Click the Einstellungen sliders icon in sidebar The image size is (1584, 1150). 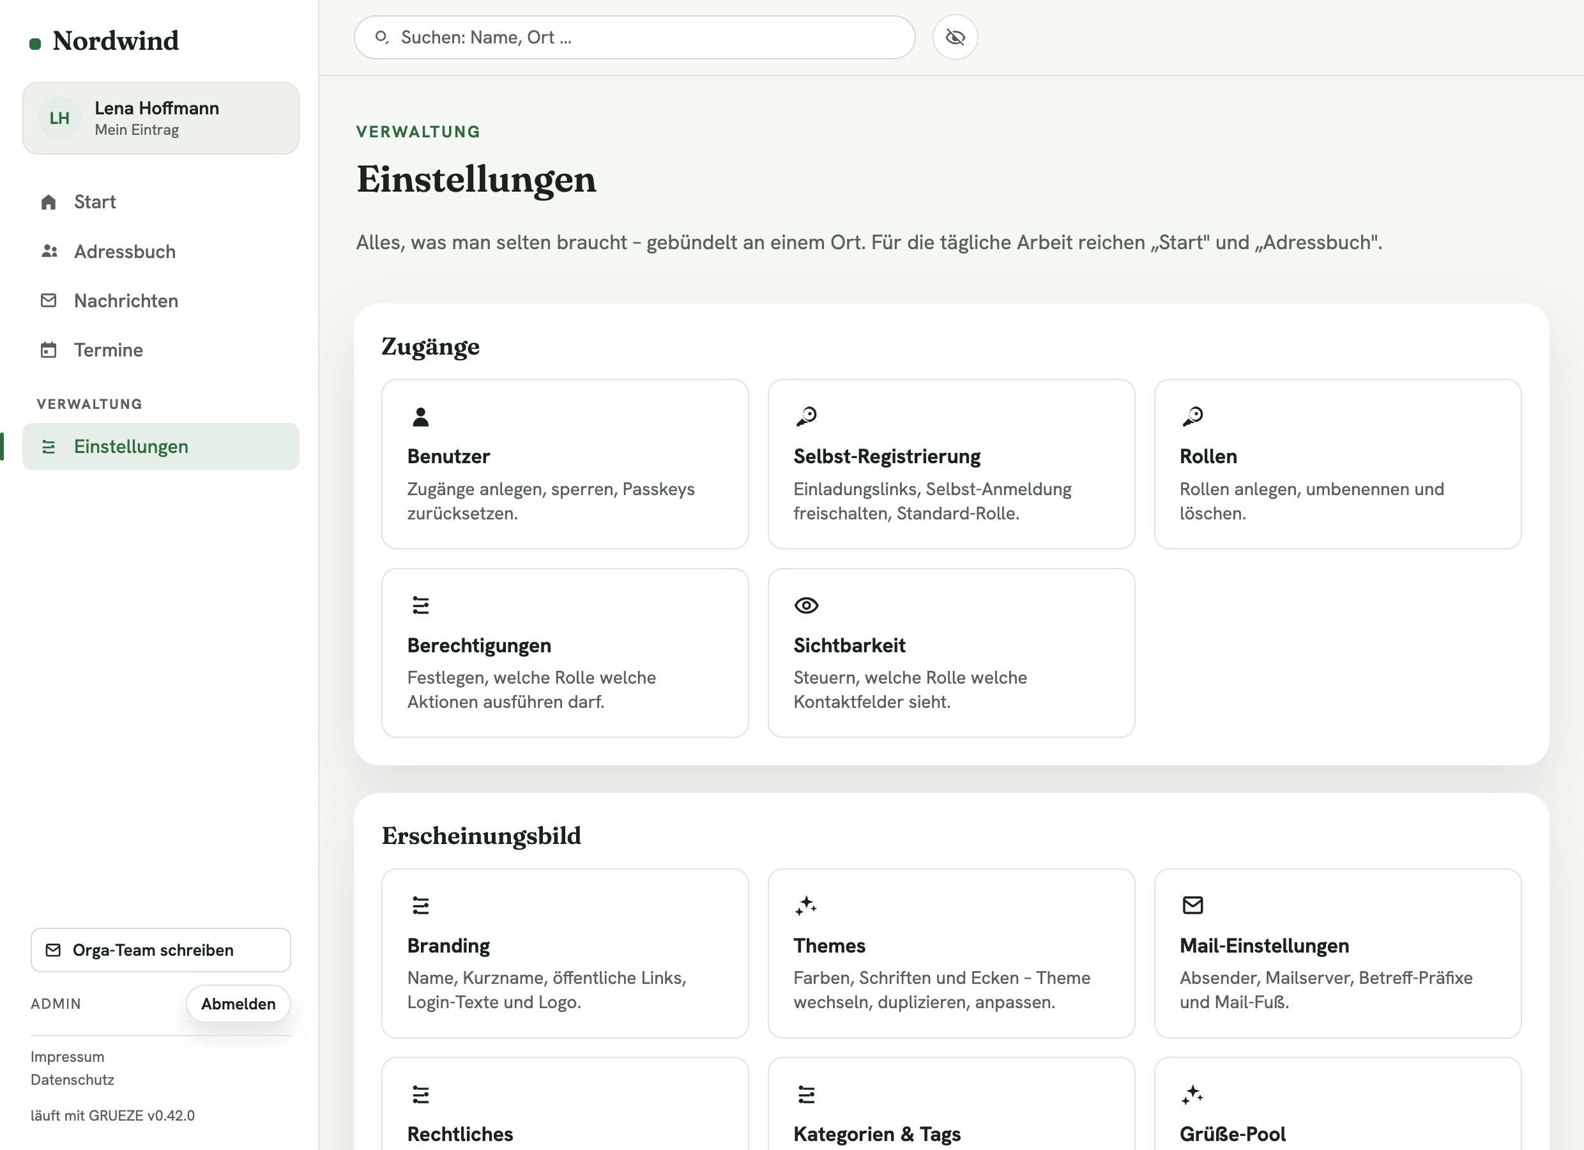pos(48,447)
